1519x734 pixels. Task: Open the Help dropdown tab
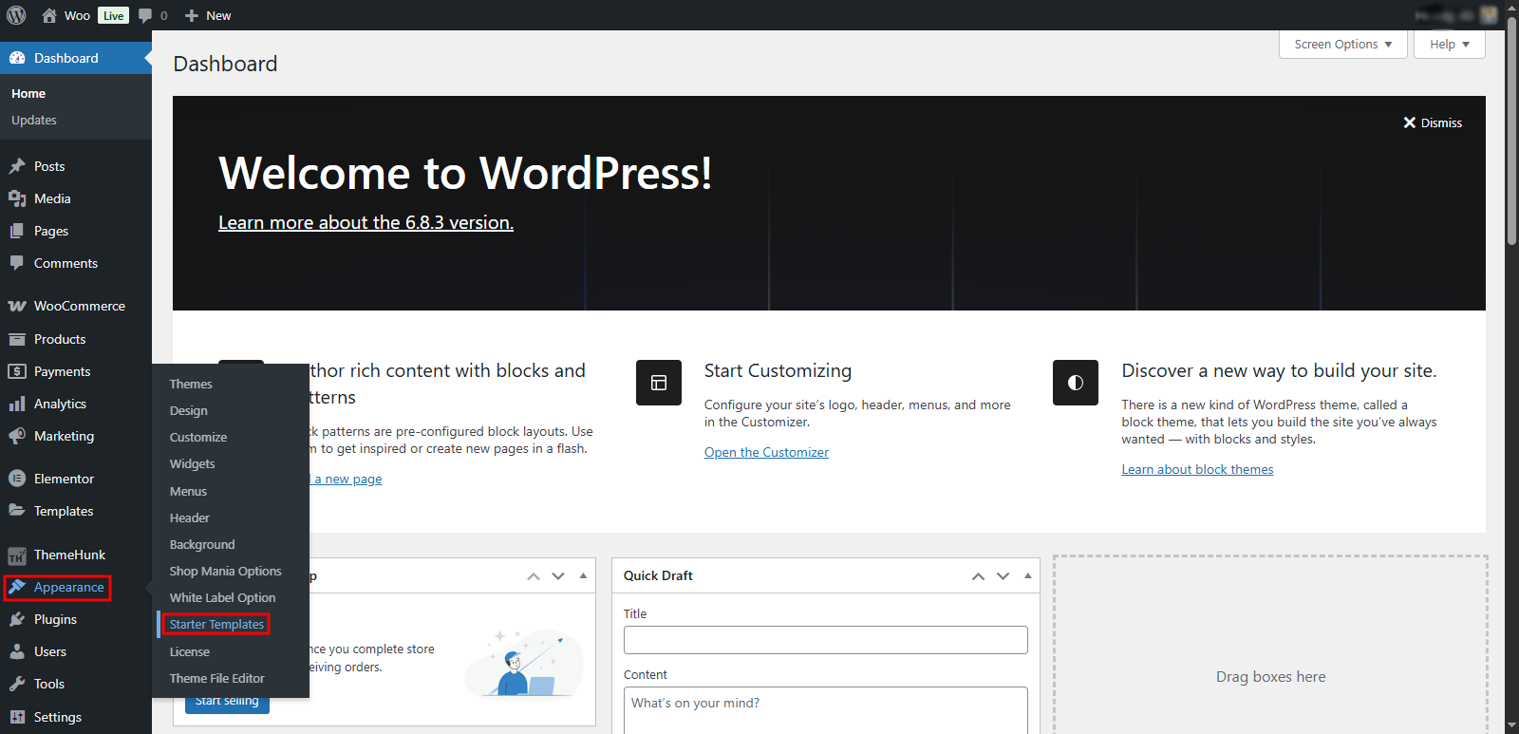point(1449,45)
